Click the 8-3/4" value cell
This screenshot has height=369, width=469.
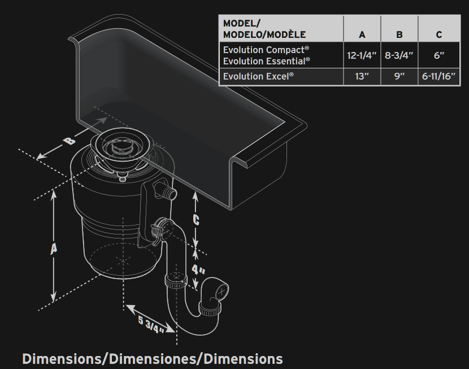[x=399, y=55]
